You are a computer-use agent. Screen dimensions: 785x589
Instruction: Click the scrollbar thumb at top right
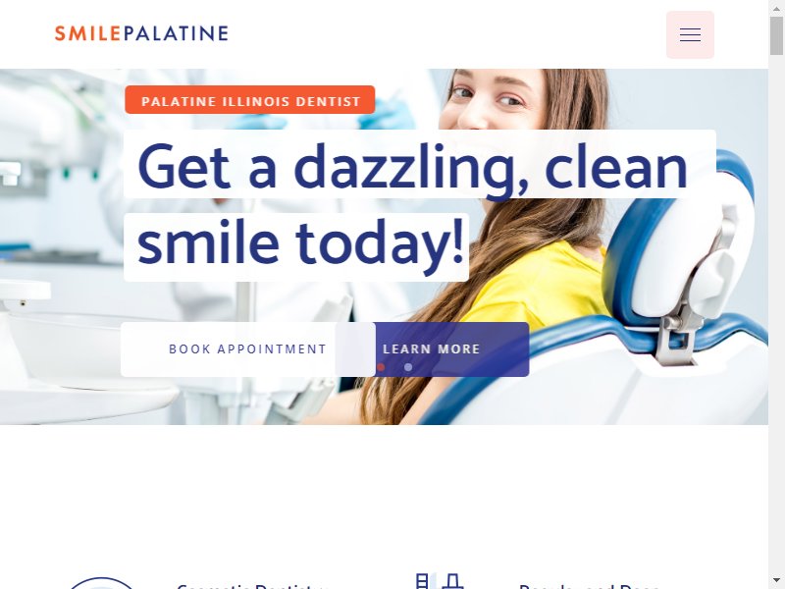(x=776, y=35)
